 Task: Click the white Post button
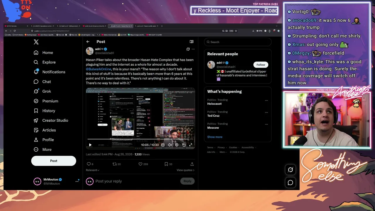pyautogui.click(x=54, y=161)
